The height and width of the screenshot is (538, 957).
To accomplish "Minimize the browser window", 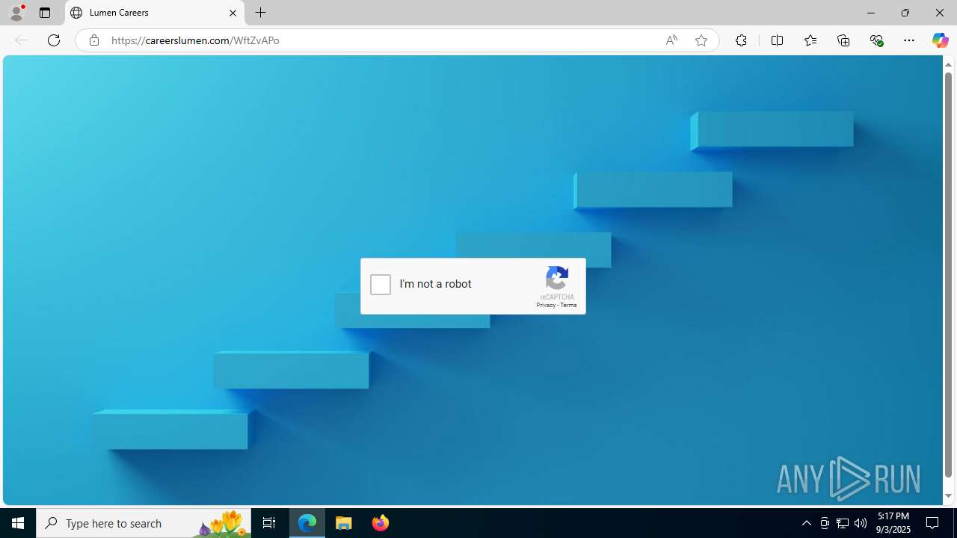I will pos(871,13).
